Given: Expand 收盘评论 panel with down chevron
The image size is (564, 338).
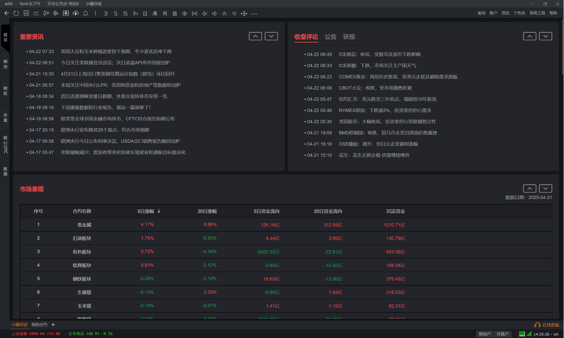Looking at the screenshot, I should click(545, 36).
